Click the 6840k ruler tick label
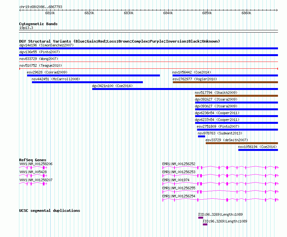 tap(168, 13)
